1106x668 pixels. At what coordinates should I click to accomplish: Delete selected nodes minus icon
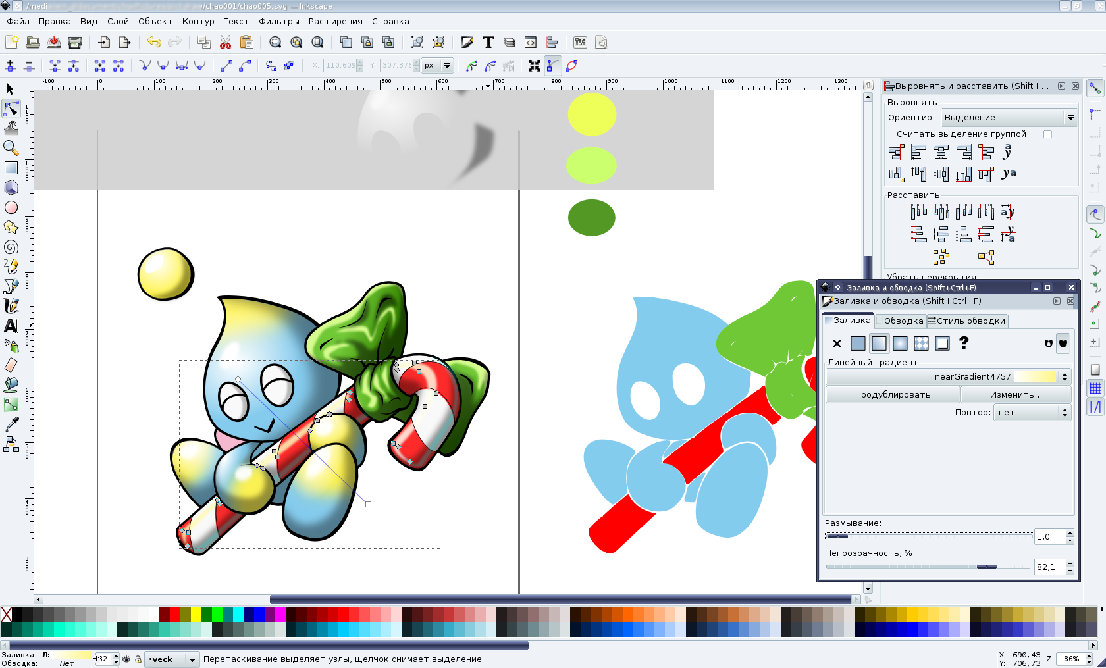click(x=29, y=66)
